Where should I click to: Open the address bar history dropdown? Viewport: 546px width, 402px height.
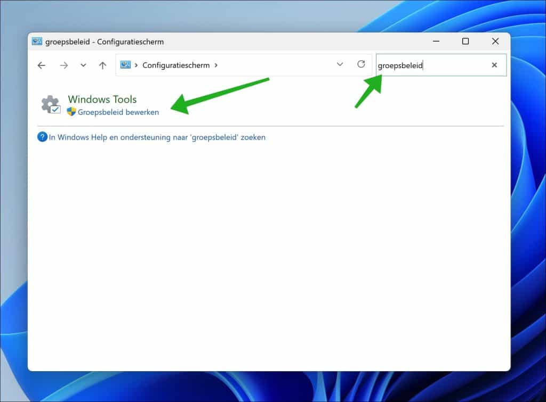[340, 64]
